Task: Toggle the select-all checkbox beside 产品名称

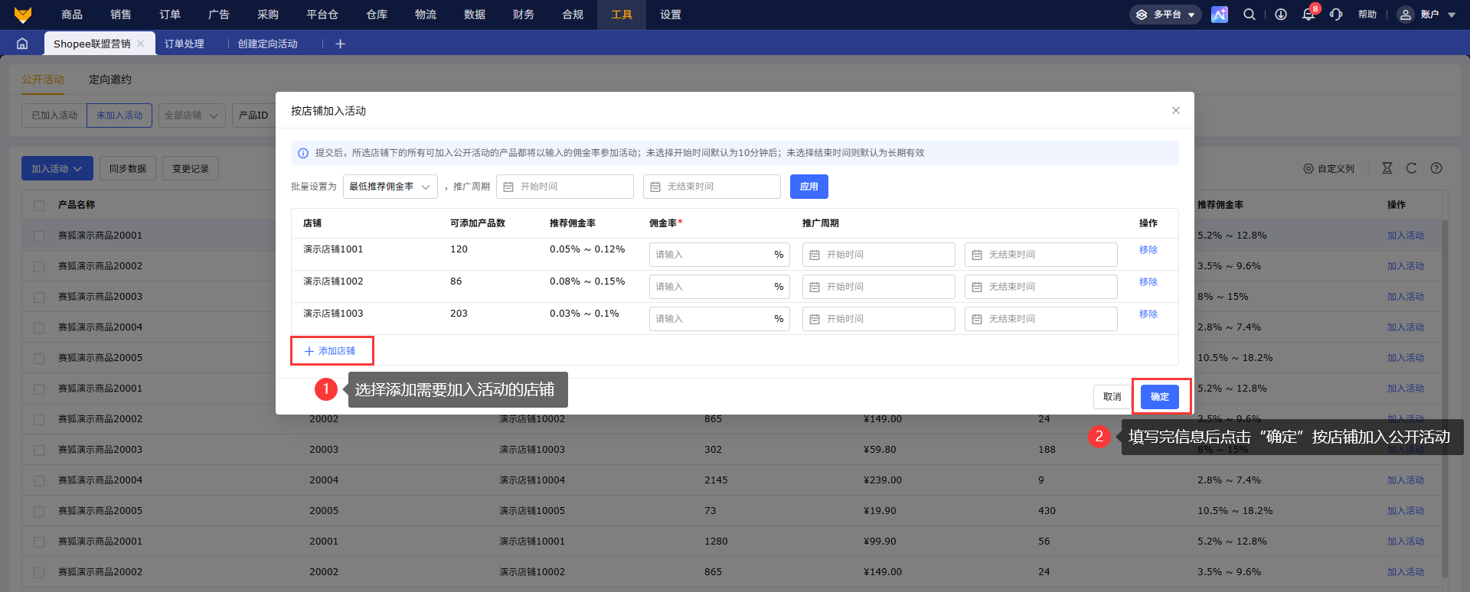Action: [39, 205]
